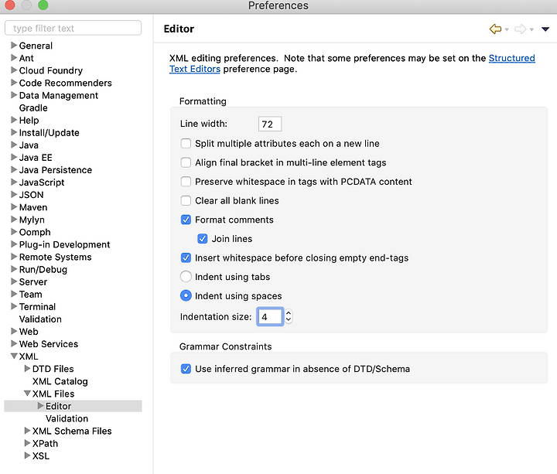Click the back navigation arrow icon
The image size is (557, 474).
(x=495, y=29)
